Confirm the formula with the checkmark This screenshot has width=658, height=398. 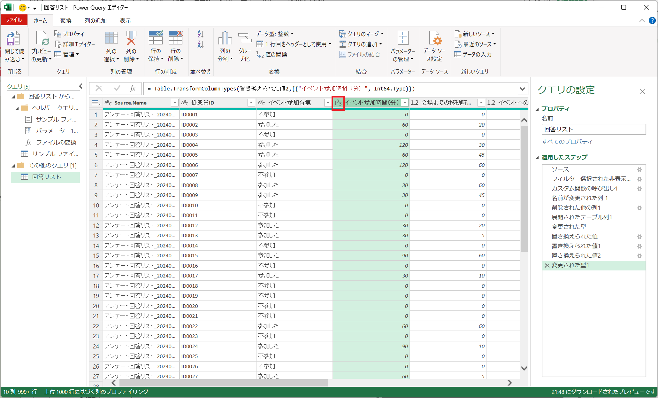pos(117,89)
